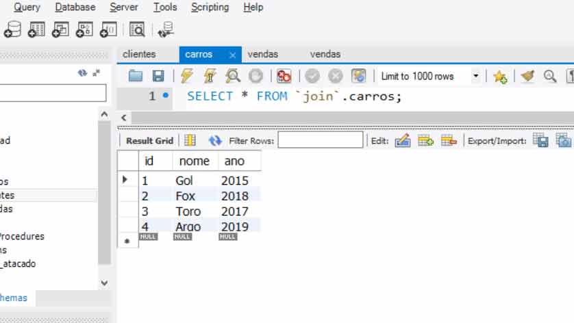Execute the query with the lightning icon

(x=187, y=76)
